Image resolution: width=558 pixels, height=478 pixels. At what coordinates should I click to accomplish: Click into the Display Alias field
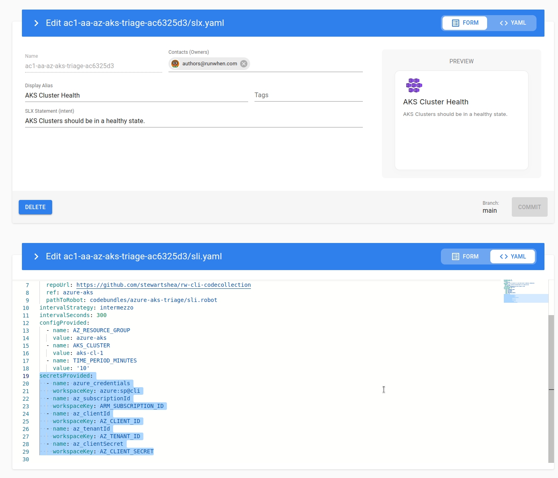tap(136, 96)
